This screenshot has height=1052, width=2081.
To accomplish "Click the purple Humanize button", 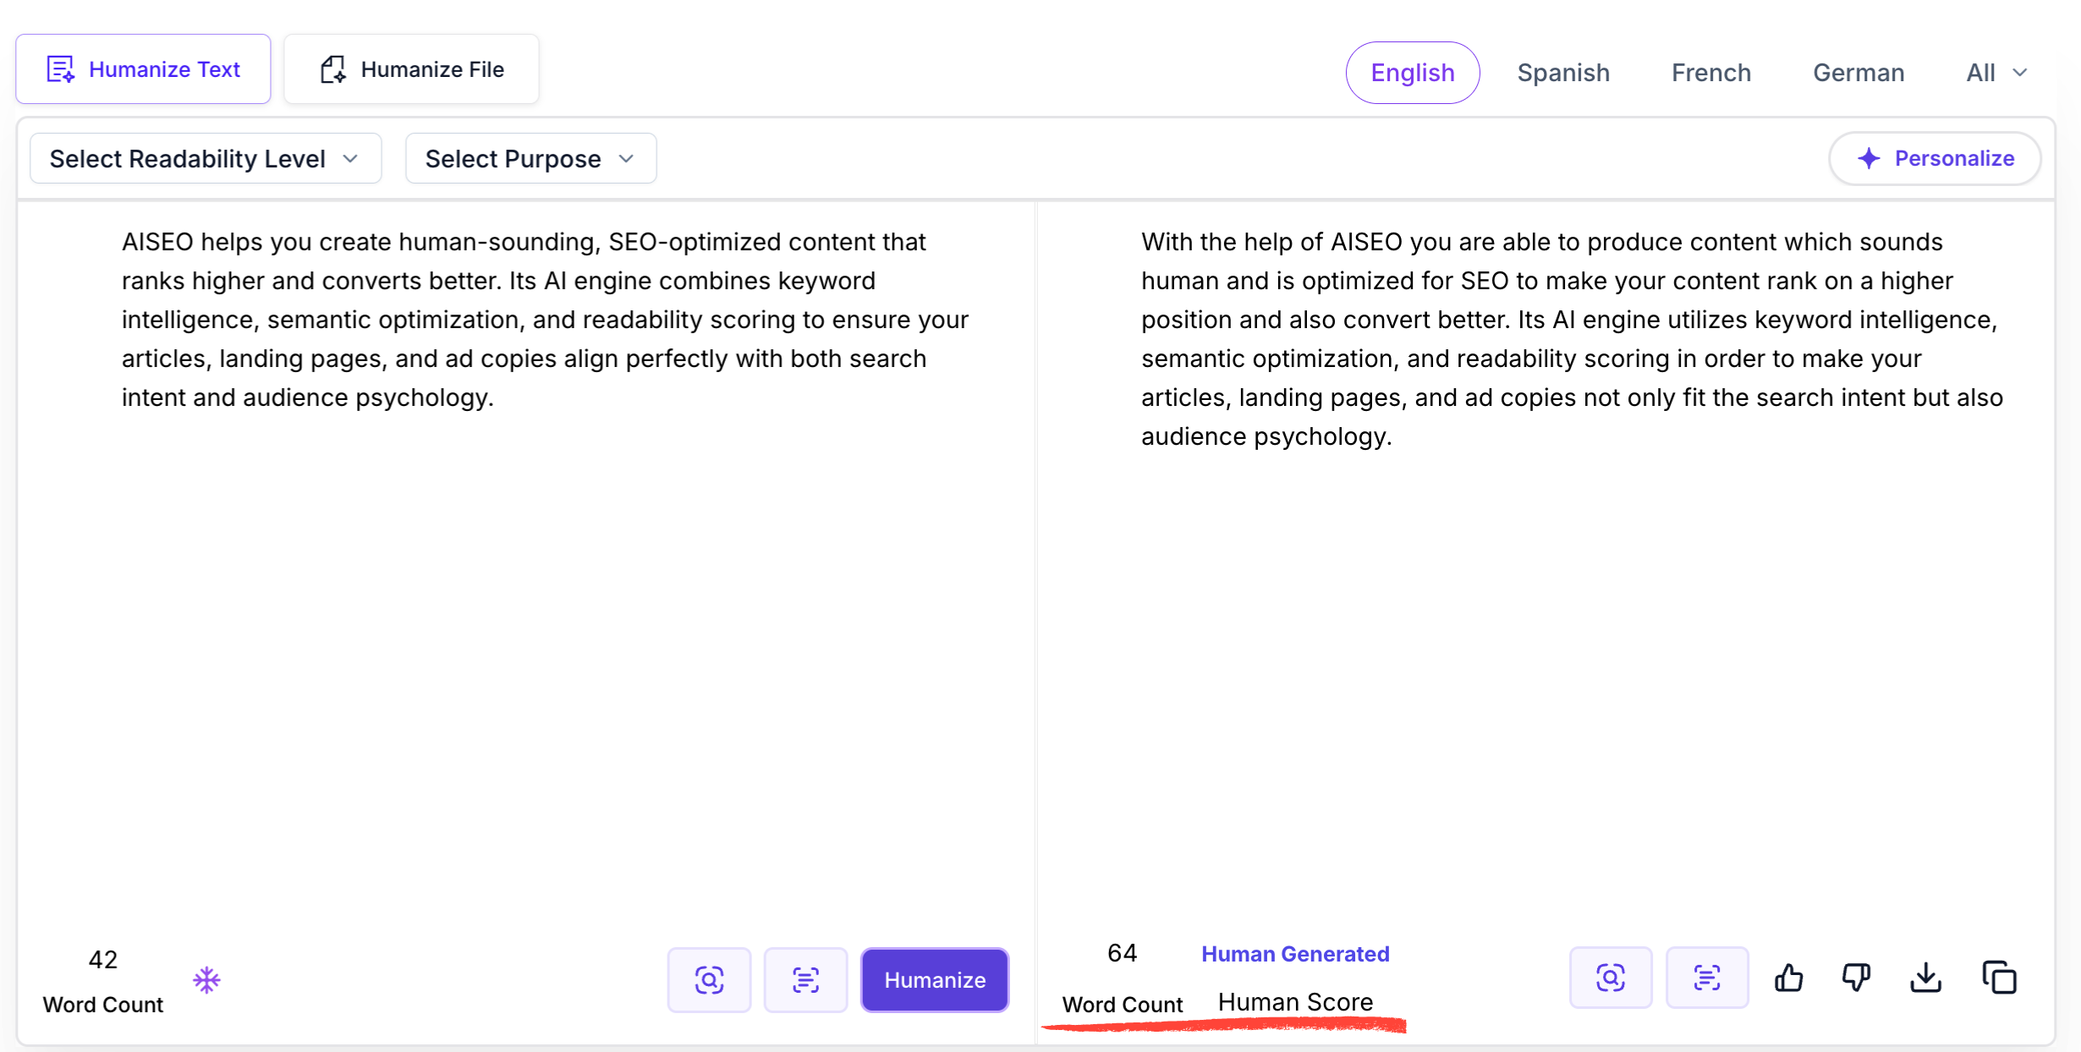I will click(934, 979).
